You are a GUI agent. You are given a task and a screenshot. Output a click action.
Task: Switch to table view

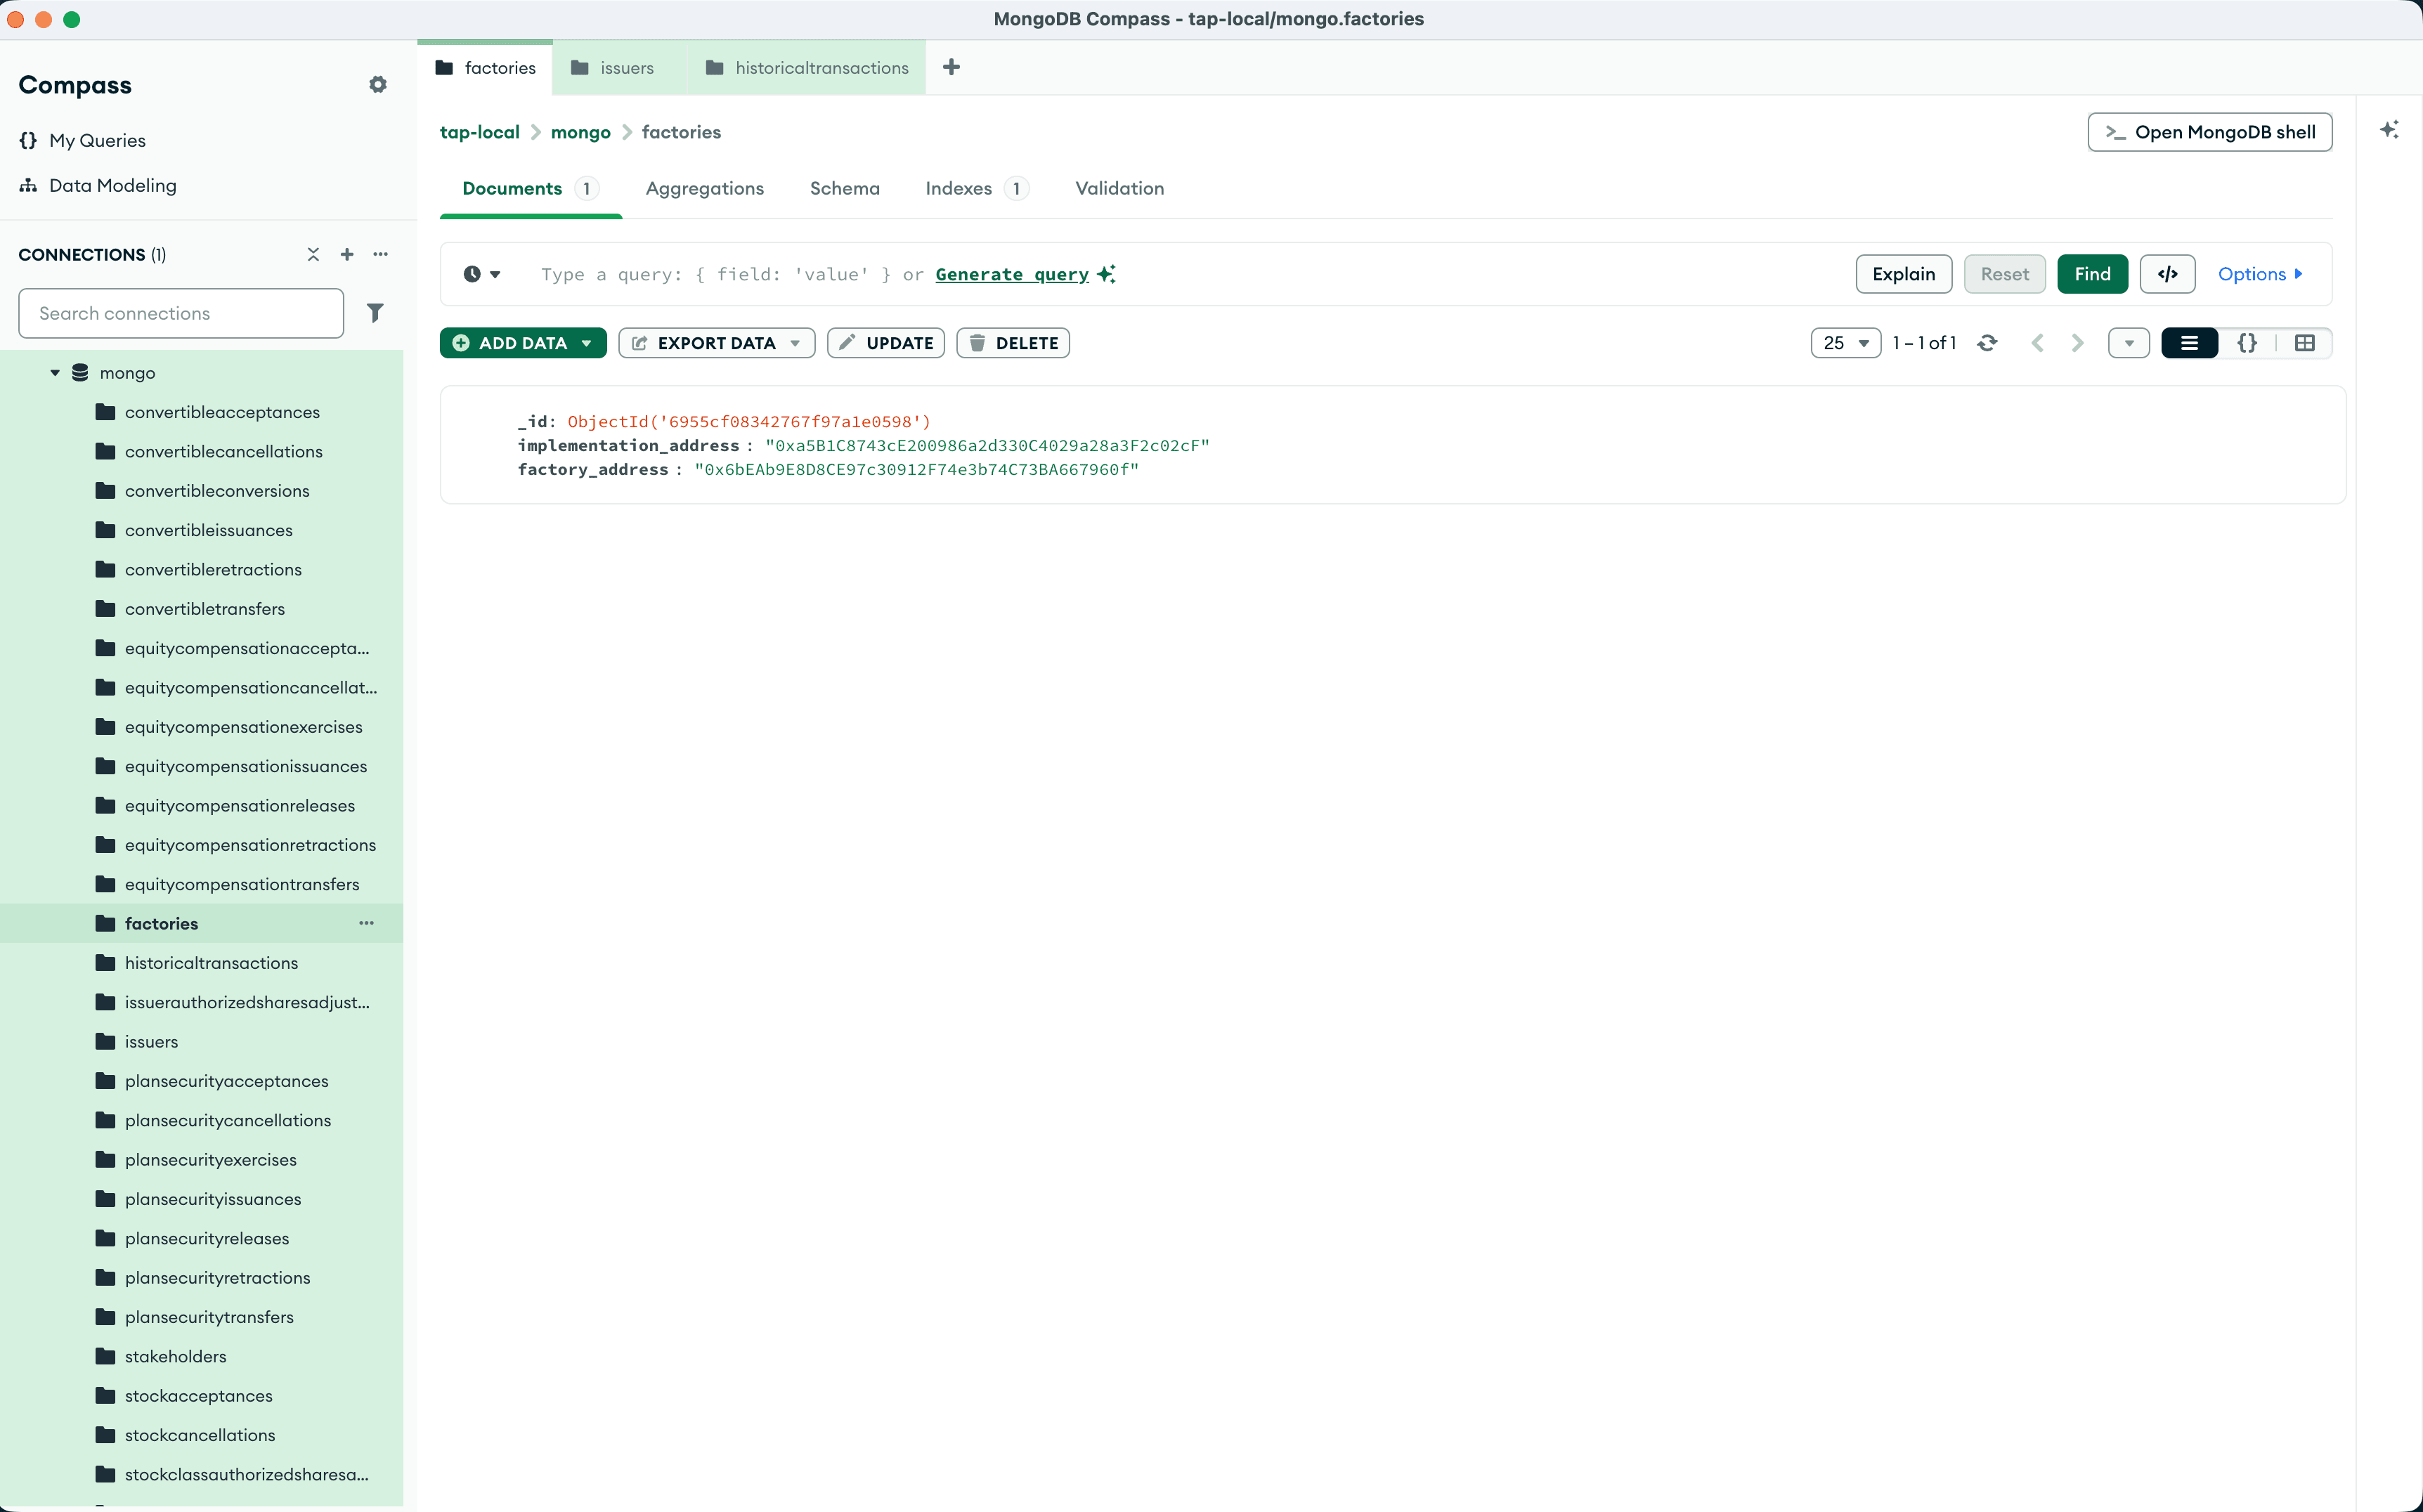pyautogui.click(x=2304, y=343)
